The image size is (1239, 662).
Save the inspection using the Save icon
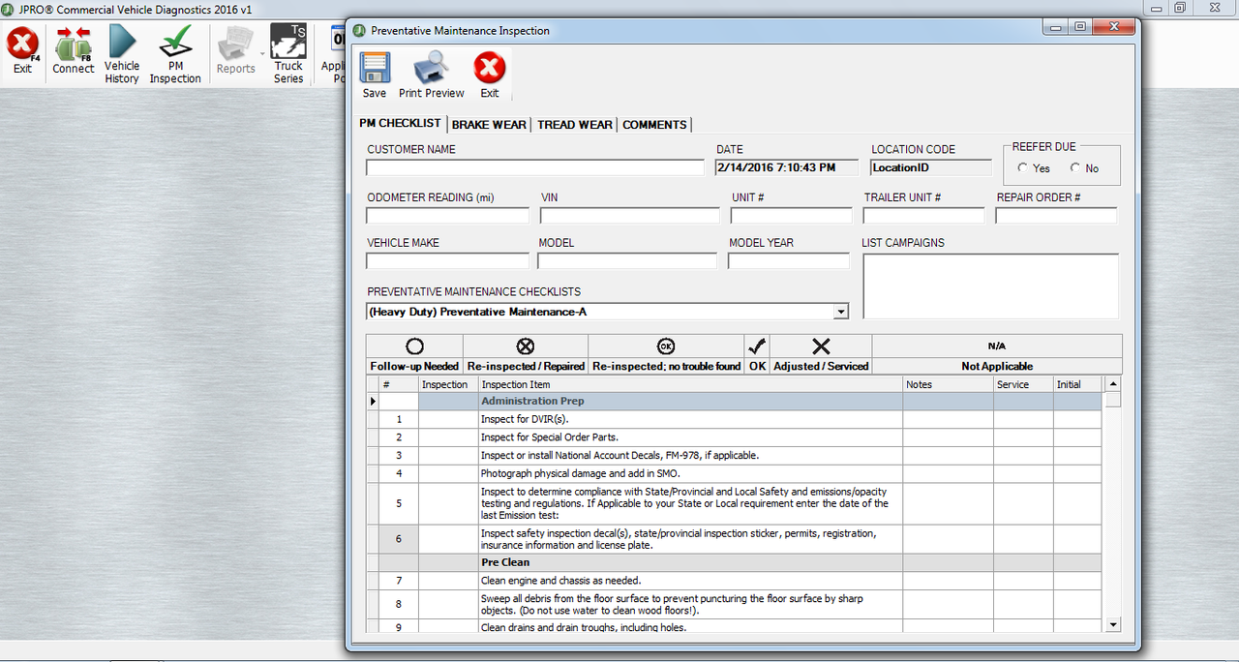tap(375, 75)
